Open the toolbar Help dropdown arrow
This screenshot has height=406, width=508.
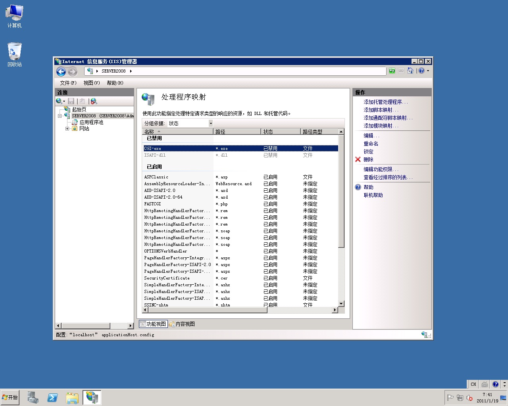[428, 71]
